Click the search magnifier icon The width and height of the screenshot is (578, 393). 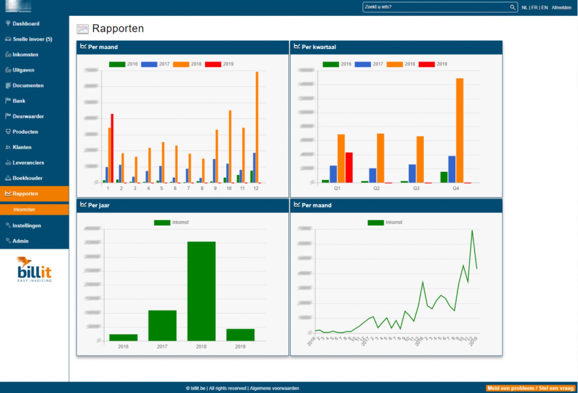pos(512,7)
